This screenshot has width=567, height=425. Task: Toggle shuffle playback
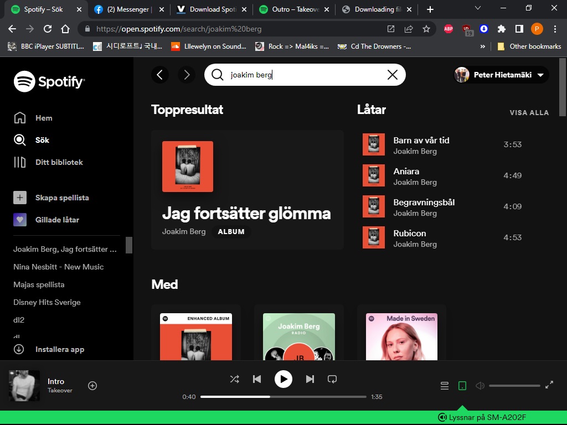[235, 379]
